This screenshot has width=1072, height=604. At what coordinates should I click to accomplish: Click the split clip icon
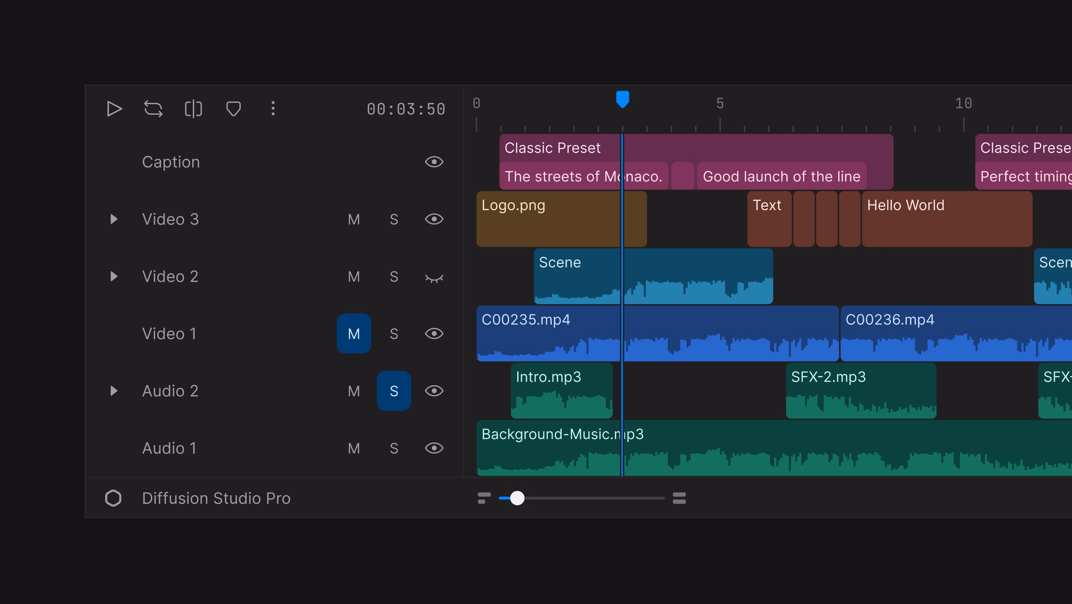(x=193, y=109)
